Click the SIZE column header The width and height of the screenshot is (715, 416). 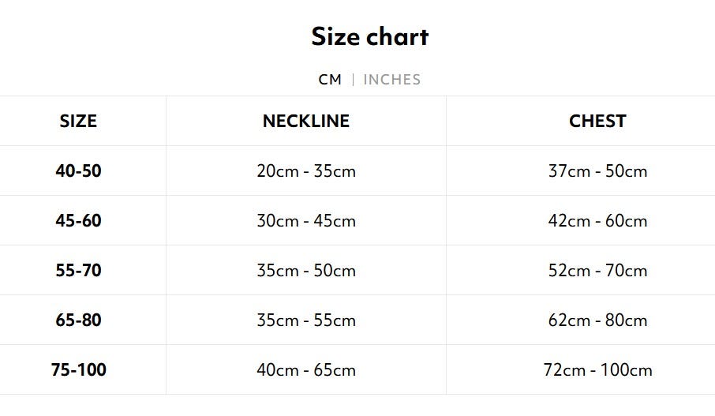[78, 122]
